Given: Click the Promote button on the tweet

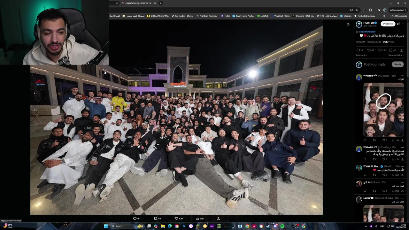Looking at the screenshot, I should (388, 24).
